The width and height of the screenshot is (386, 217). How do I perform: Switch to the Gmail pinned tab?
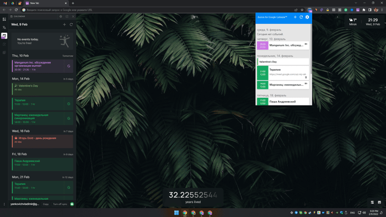coord(5,3)
